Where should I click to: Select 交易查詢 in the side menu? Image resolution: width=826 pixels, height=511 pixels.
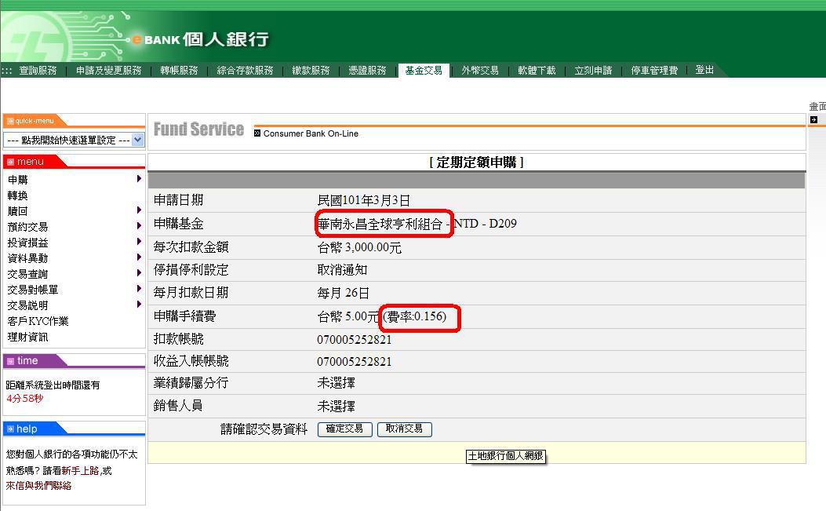coord(27,274)
